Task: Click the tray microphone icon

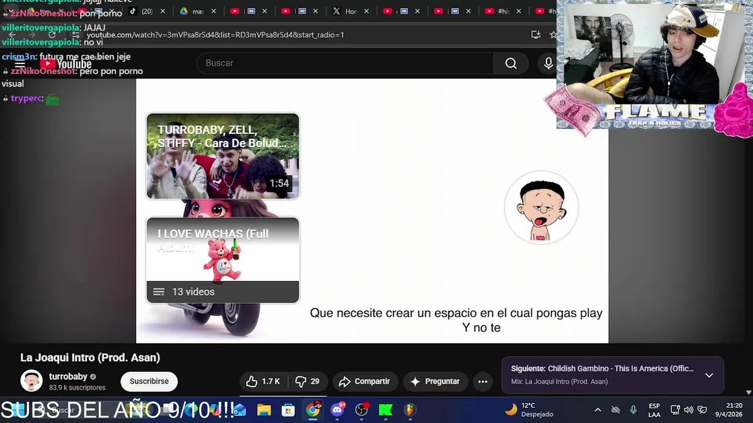Action: pos(633,409)
